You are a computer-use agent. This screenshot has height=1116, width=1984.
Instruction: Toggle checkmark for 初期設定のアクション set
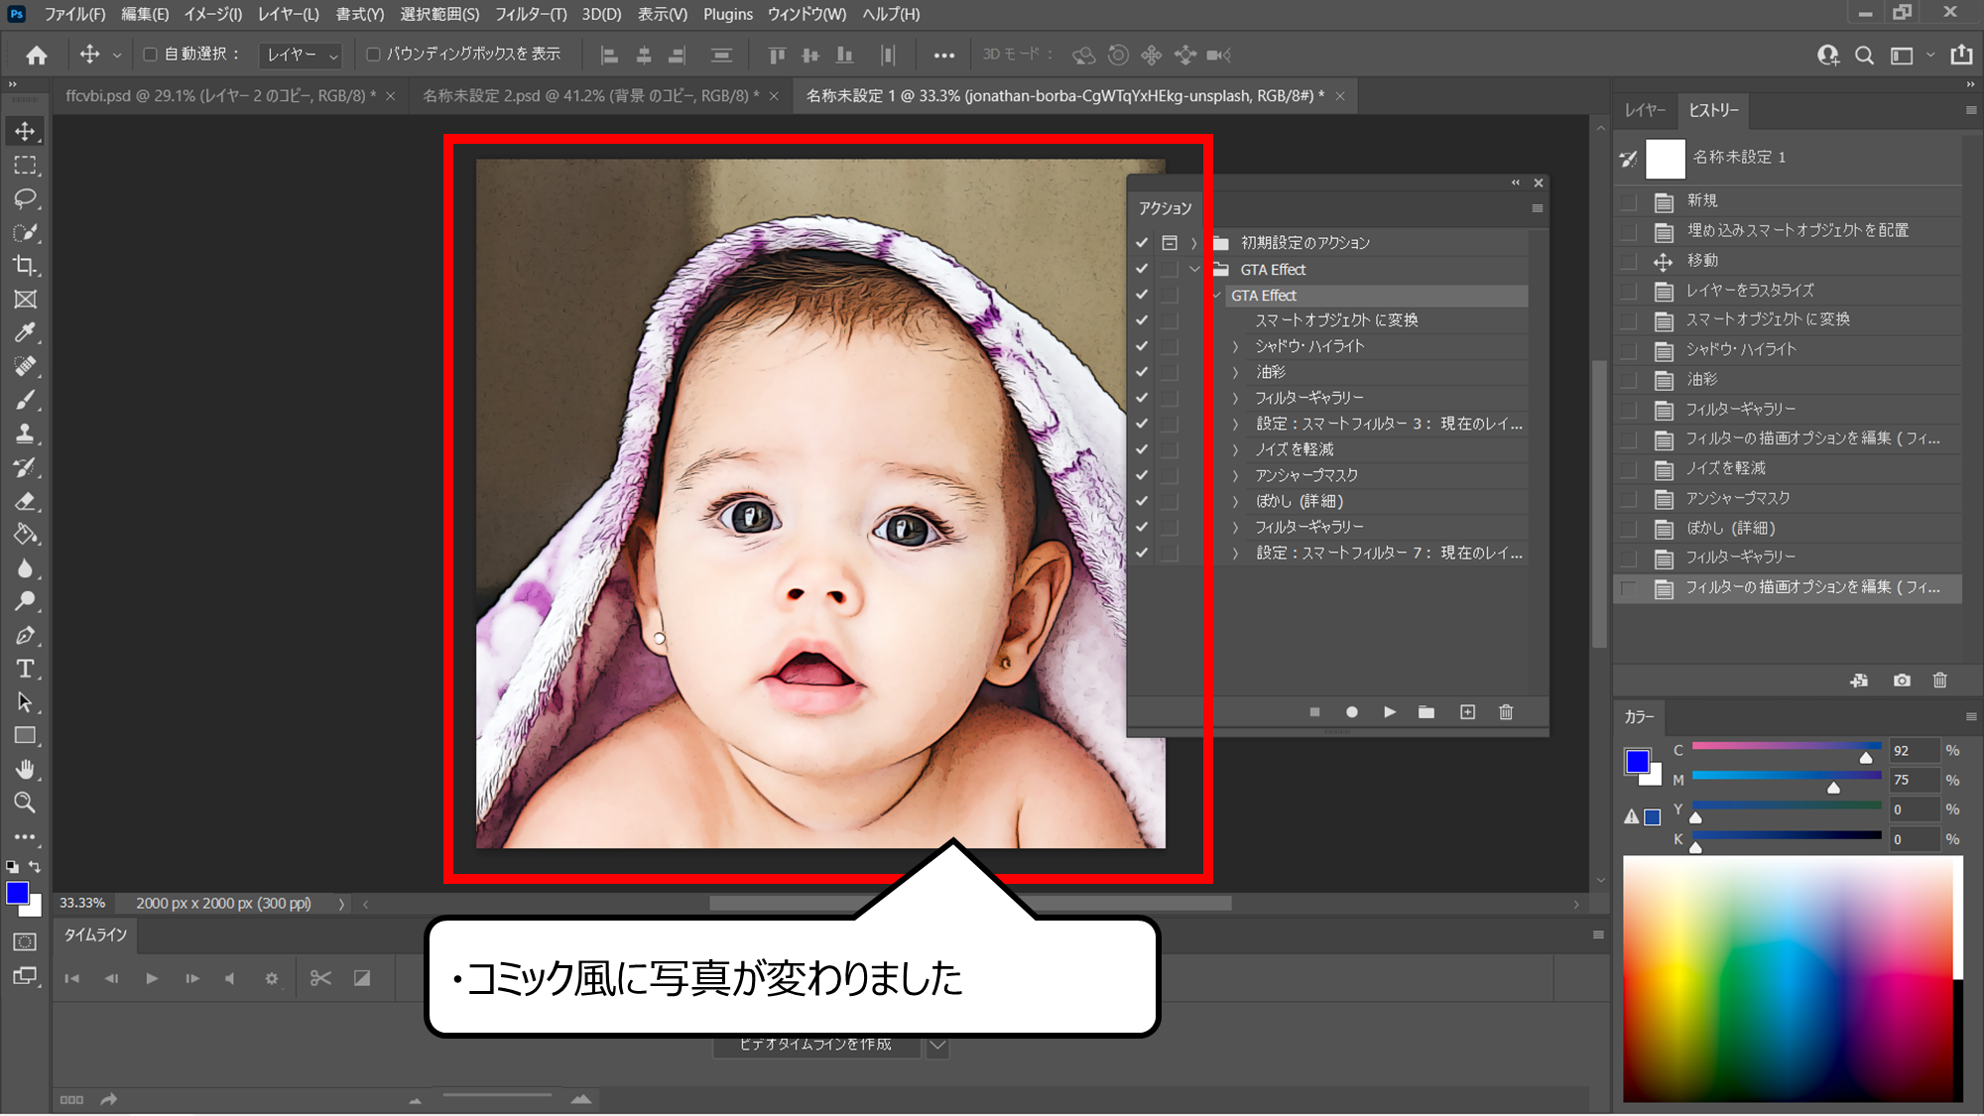coord(1142,243)
